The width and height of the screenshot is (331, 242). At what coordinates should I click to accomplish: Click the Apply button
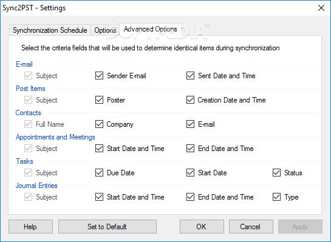pyautogui.click(x=300, y=227)
